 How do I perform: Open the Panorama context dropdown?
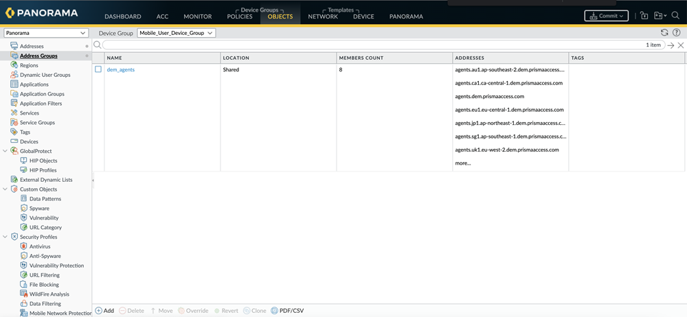[x=46, y=33]
